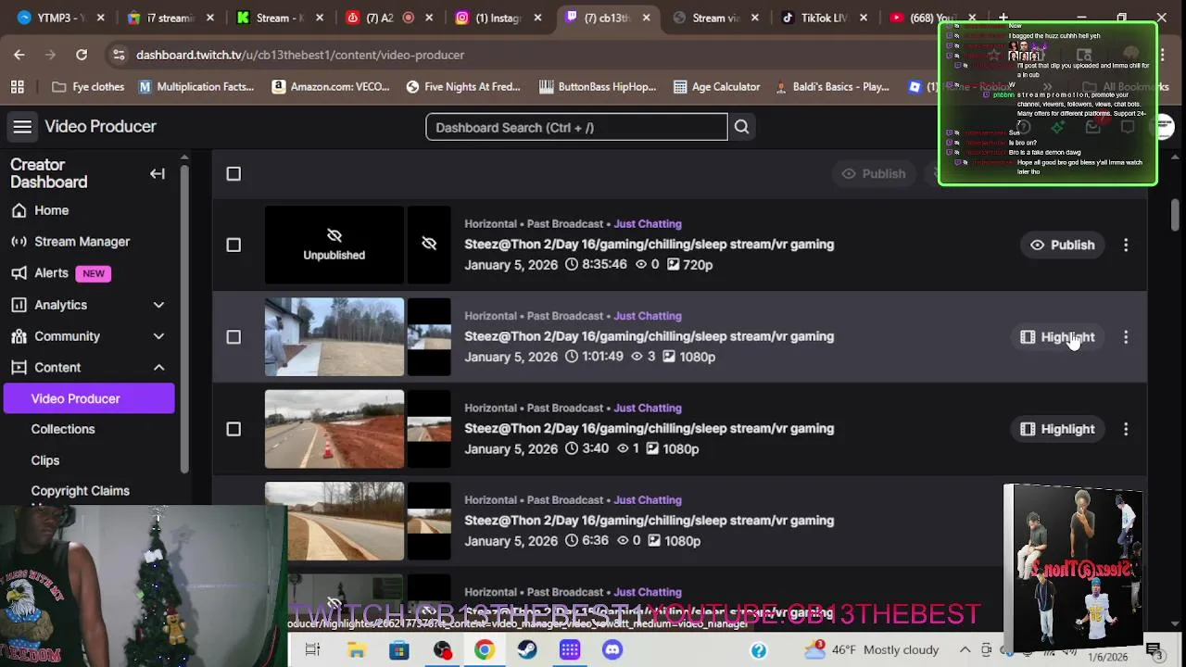Open the 3:40 video thumbnail
Image resolution: width=1186 pixels, height=667 pixels.
(x=334, y=429)
